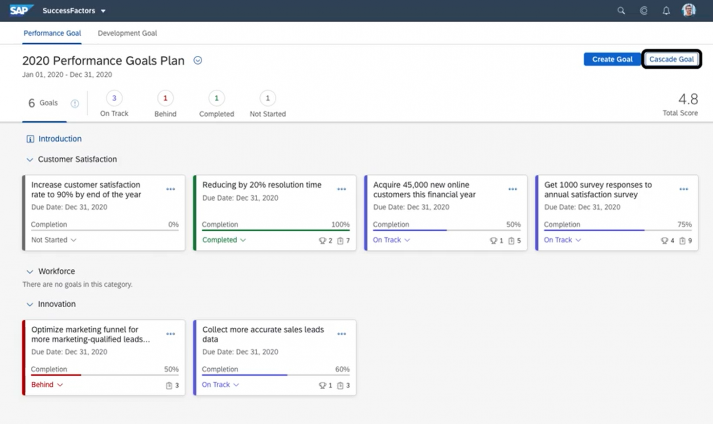Open the On Track status on the Collect sales leads card
The height and width of the screenshot is (424, 713).
(x=220, y=385)
